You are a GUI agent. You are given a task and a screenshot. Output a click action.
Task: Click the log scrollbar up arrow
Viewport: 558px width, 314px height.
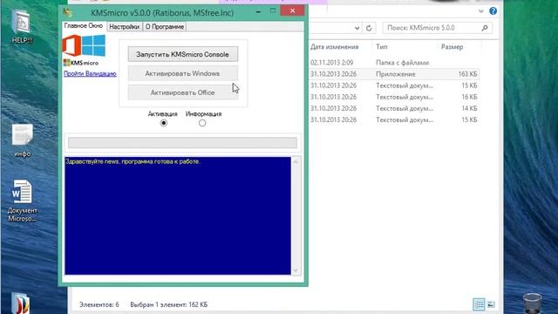(x=296, y=162)
